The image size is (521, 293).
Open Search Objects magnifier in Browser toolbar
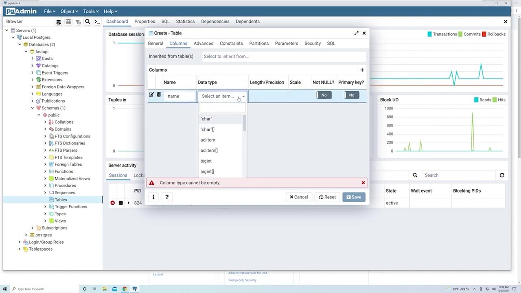click(x=88, y=22)
